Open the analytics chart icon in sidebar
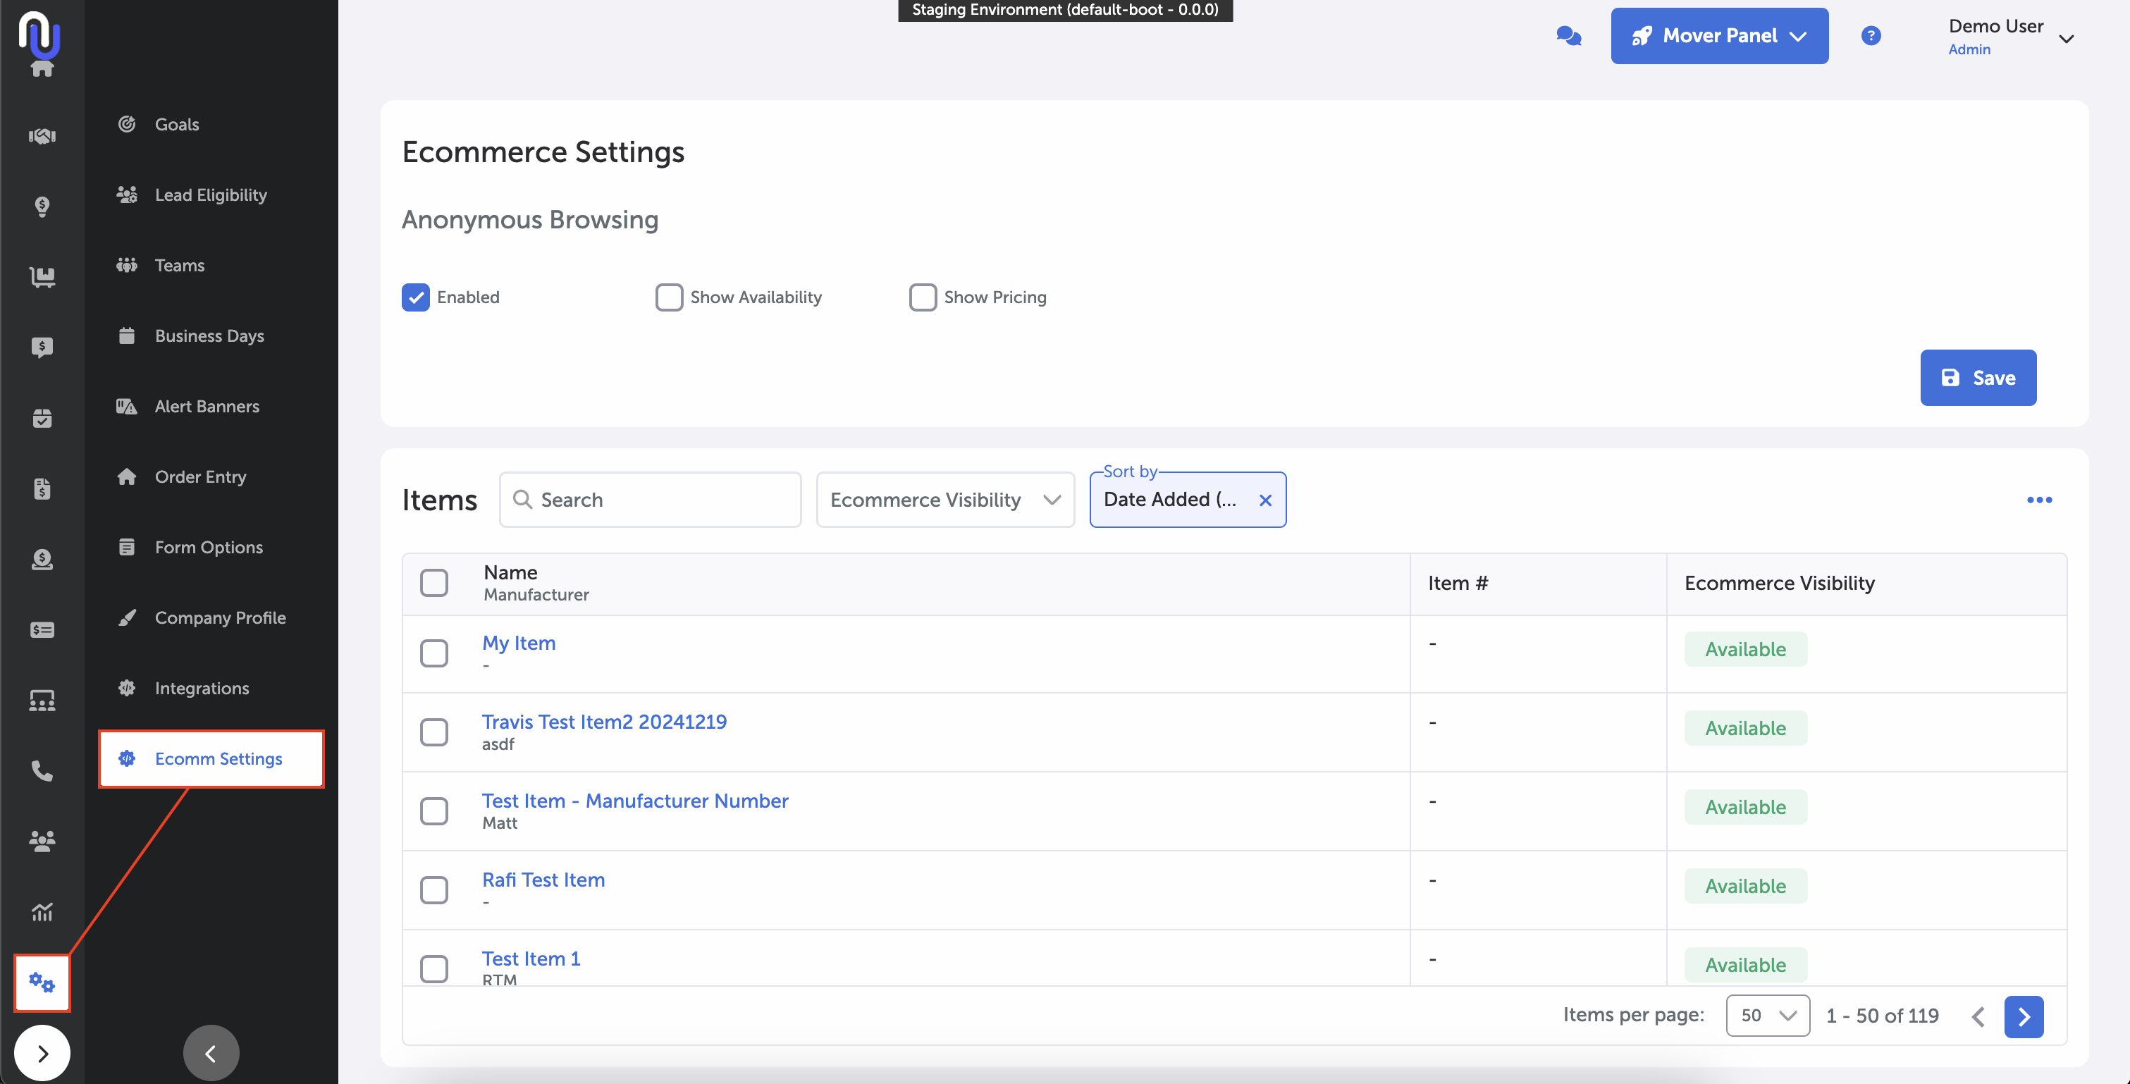2130x1084 pixels. click(x=42, y=912)
